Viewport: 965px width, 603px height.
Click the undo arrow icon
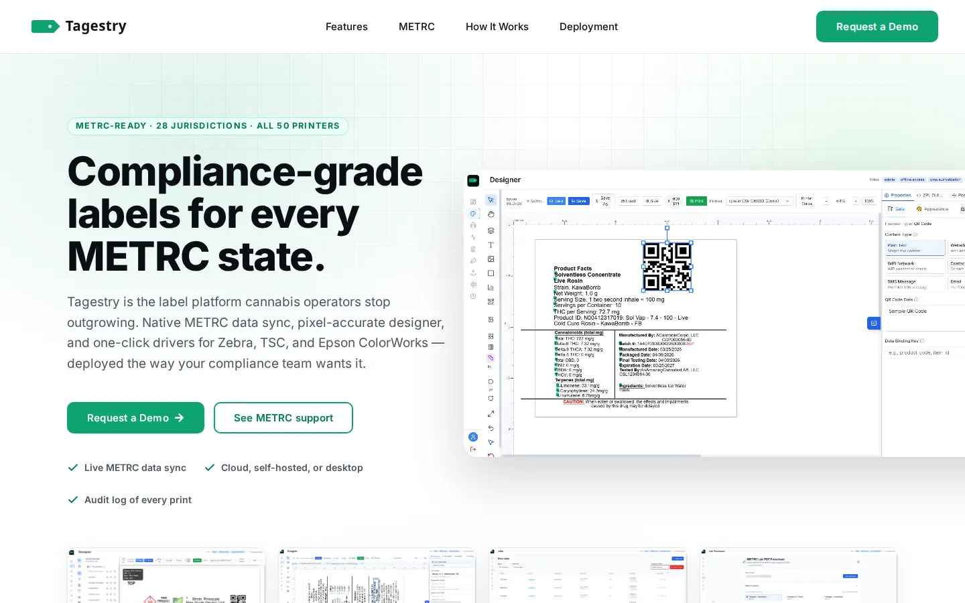coord(491,428)
